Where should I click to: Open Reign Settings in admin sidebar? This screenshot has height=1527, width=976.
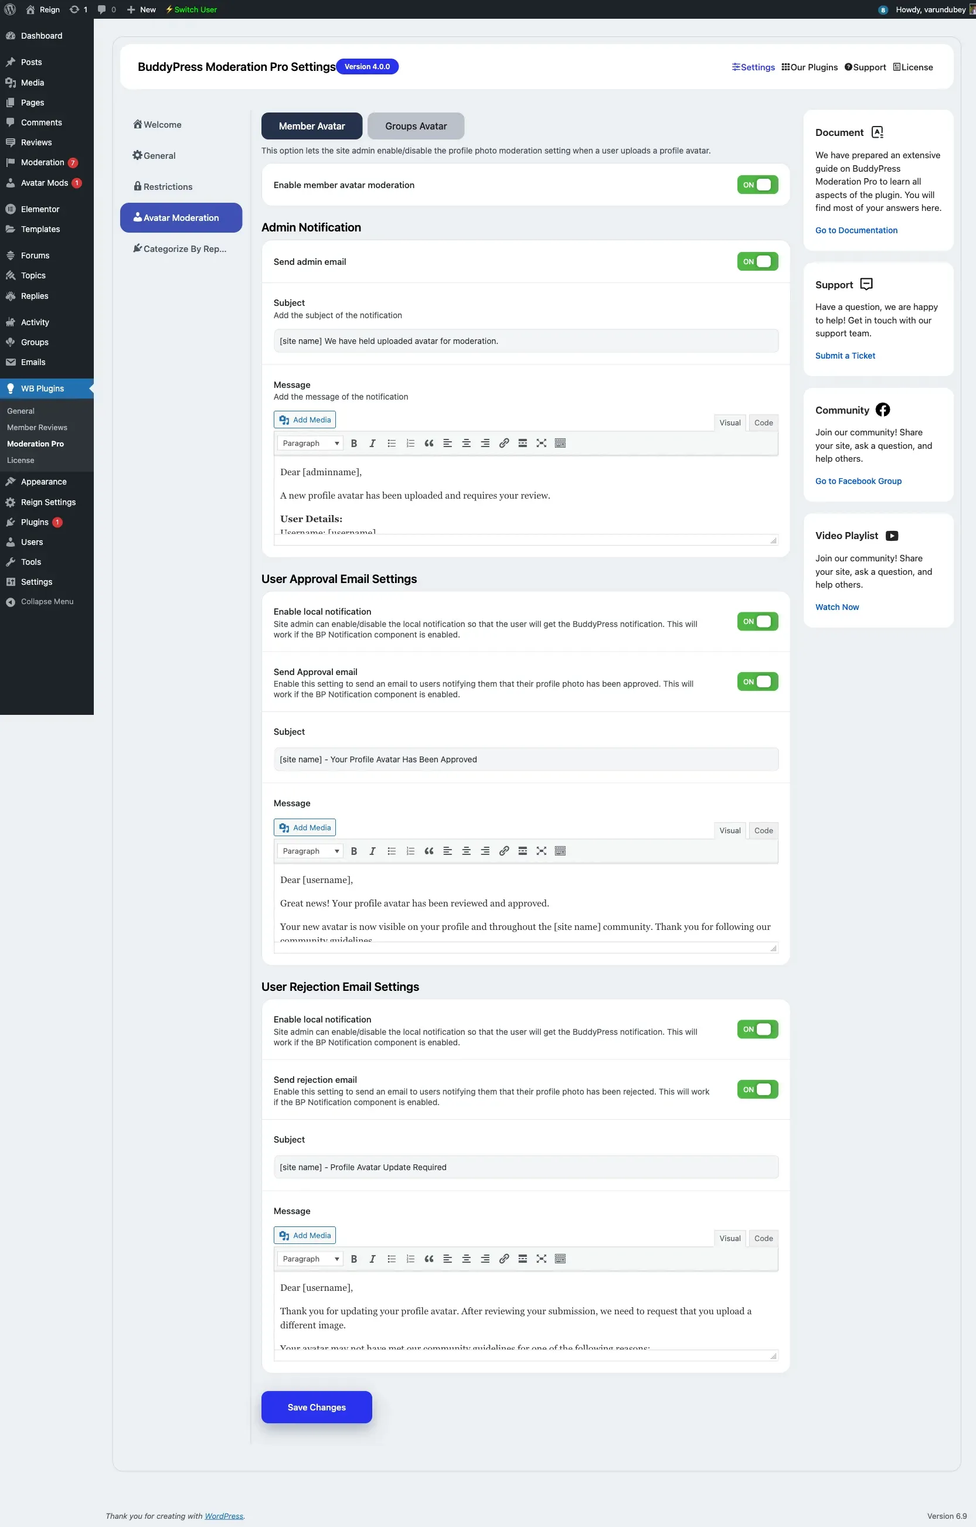pyautogui.click(x=47, y=502)
